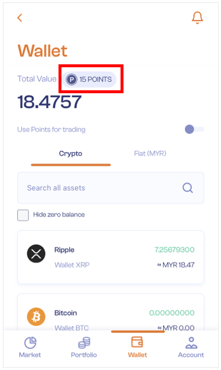This screenshot has width=221, height=370.
Task: Tap the 18.4757 total value amount
Action: point(50,102)
